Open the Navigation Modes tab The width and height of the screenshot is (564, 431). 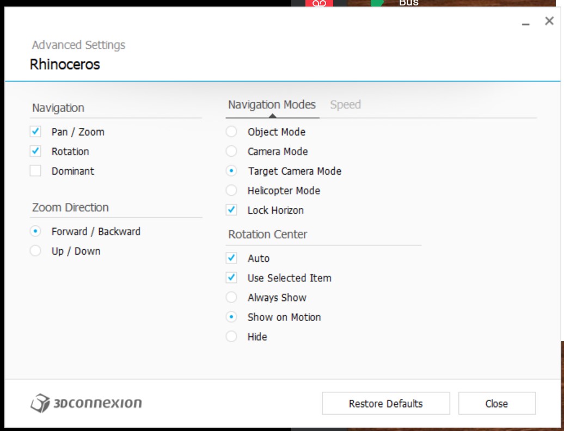click(x=272, y=104)
